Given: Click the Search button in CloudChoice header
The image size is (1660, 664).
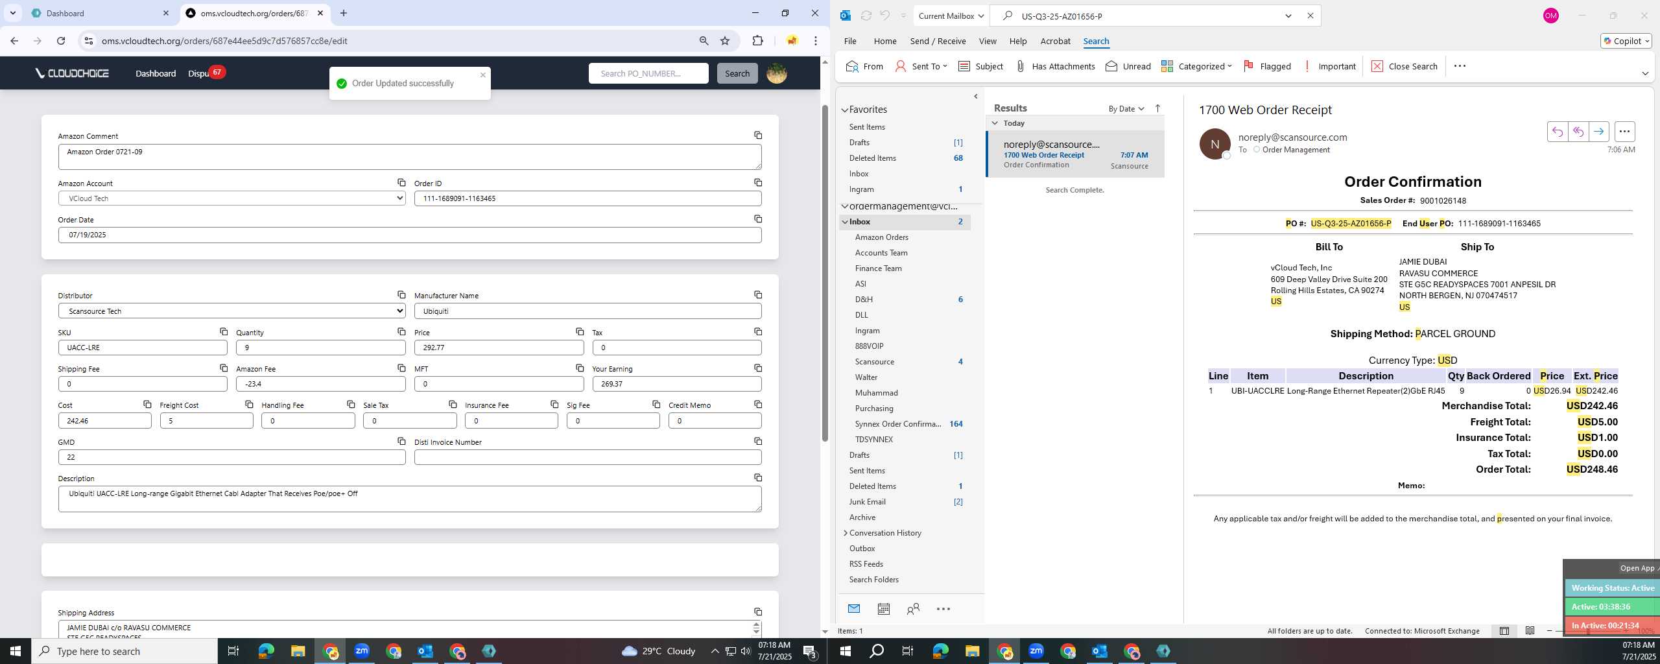Looking at the screenshot, I should (x=737, y=73).
